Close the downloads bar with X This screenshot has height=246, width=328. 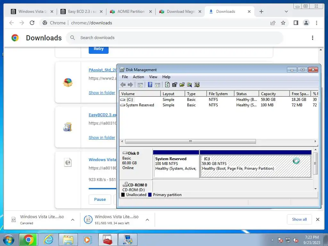click(318, 219)
